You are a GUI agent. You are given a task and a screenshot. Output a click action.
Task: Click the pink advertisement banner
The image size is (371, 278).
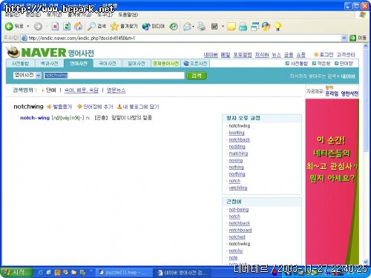(332, 182)
